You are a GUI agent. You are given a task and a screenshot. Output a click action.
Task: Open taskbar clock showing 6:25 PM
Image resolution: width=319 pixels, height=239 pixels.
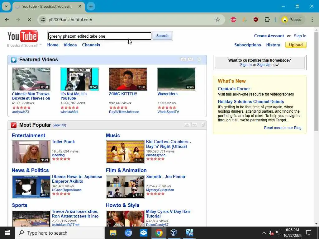[x=292, y=233]
